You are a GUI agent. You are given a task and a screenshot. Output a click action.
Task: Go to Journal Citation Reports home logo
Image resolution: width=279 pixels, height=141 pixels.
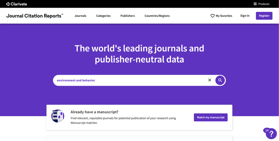point(35,16)
